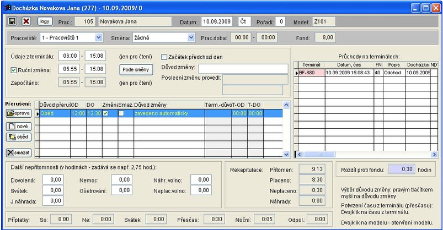Screen dimensions: 443x230
Task: Click scroll down arrow of interruptions table
Action: pos(286,154)
